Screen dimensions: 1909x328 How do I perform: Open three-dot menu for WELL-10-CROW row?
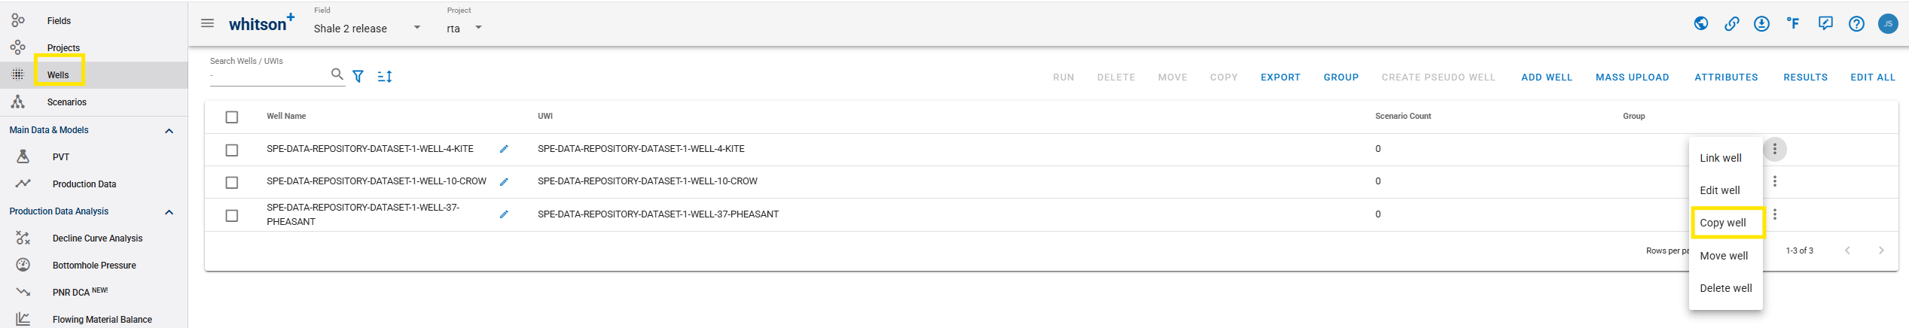point(1775,181)
